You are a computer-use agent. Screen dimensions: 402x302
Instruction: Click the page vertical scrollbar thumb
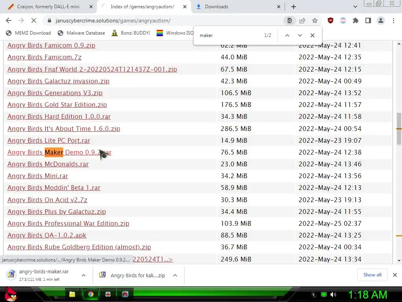tap(399, 129)
